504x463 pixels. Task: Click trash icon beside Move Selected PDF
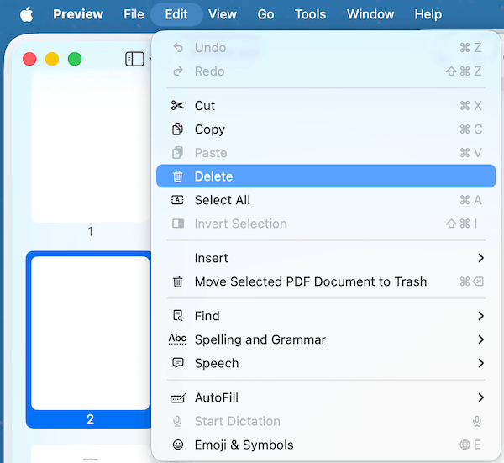tap(178, 281)
